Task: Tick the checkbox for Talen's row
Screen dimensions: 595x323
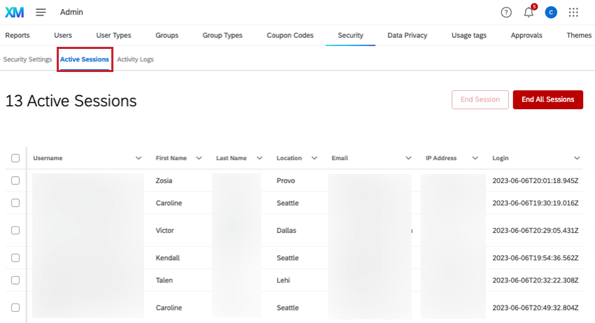Action: click(x=15, y=280)
